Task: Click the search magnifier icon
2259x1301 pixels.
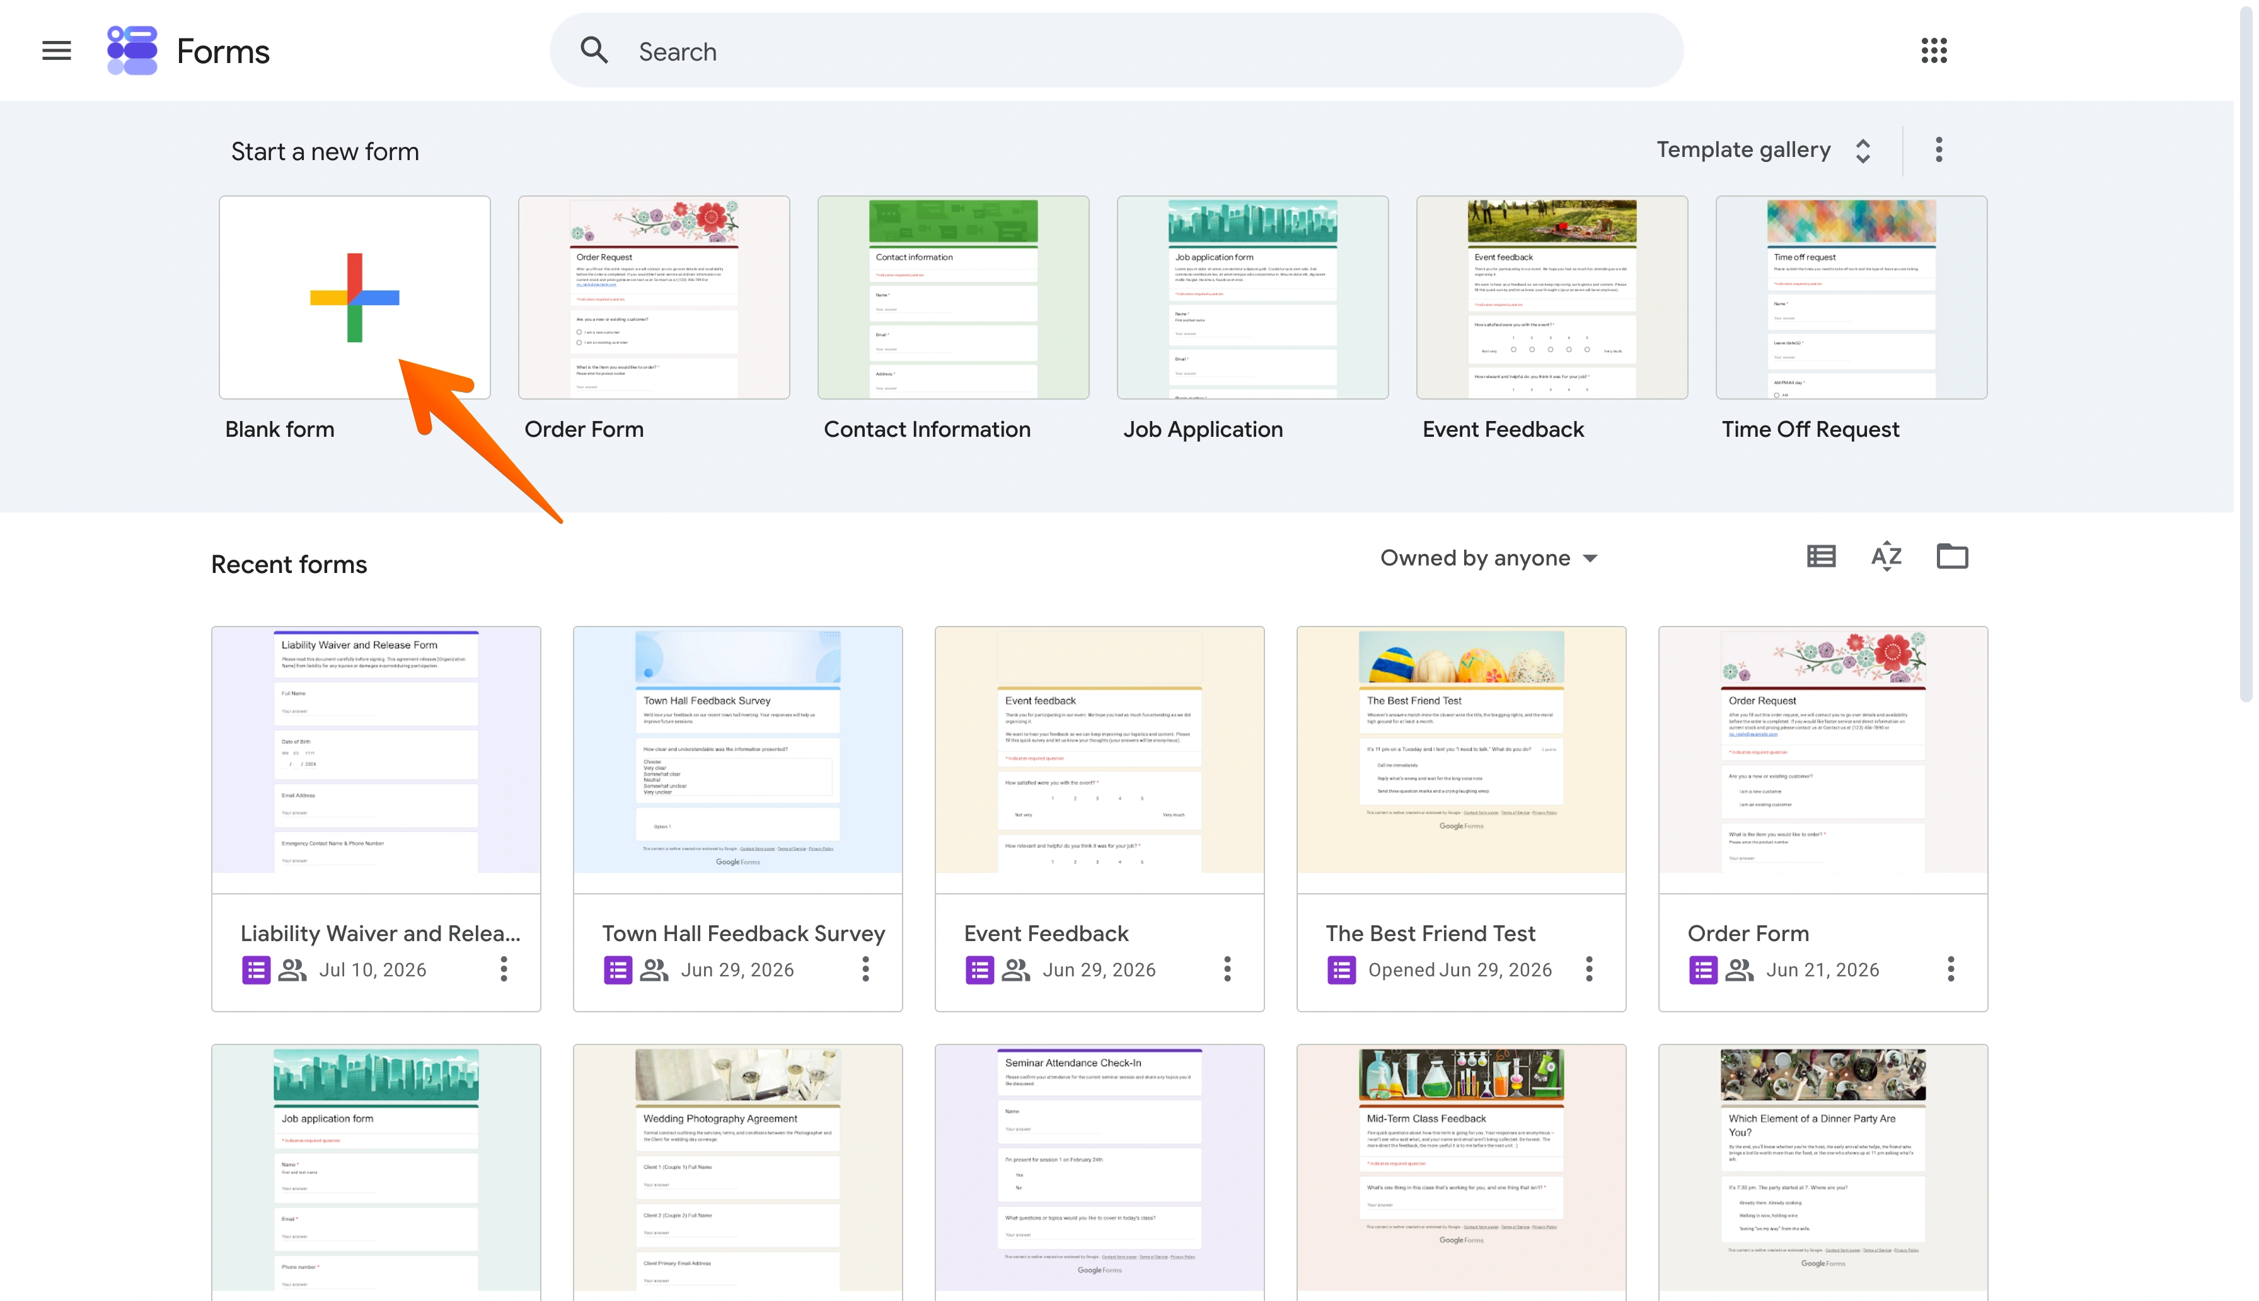Action: pos(594,51)
